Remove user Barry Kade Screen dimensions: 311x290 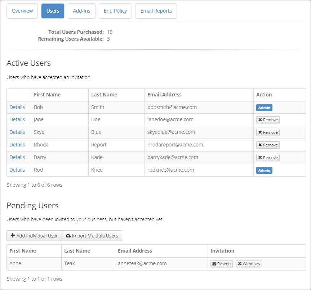pos(268,158)
